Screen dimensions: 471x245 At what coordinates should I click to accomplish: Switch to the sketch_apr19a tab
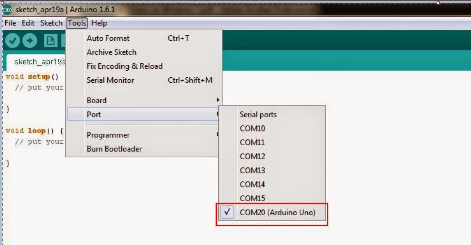[36, 62]
